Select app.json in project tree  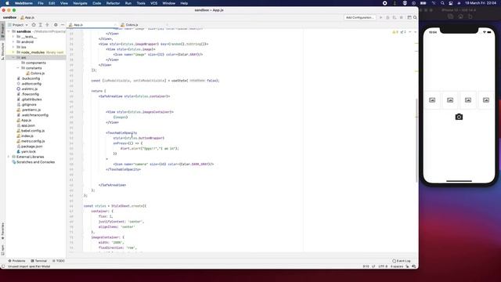(x=26, y=125)
